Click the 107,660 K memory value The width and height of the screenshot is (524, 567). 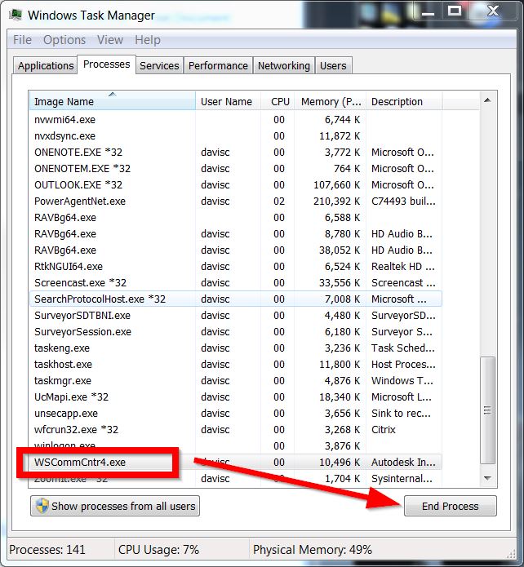pyautogui.click(x=336, y=185)
